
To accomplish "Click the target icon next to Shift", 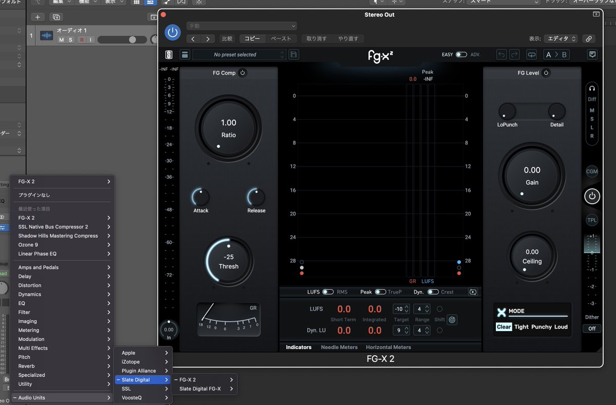I will click(452, 320).
